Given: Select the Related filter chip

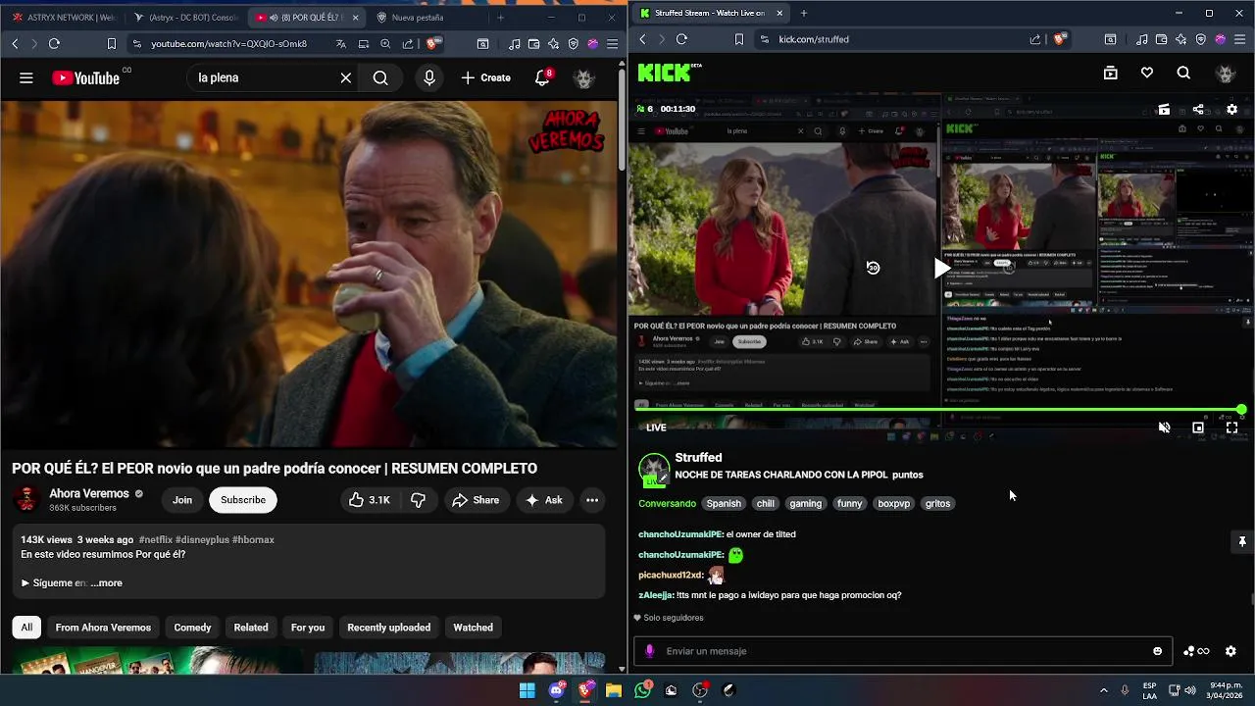Looking at the screenshot, I should tap(251, 628).
